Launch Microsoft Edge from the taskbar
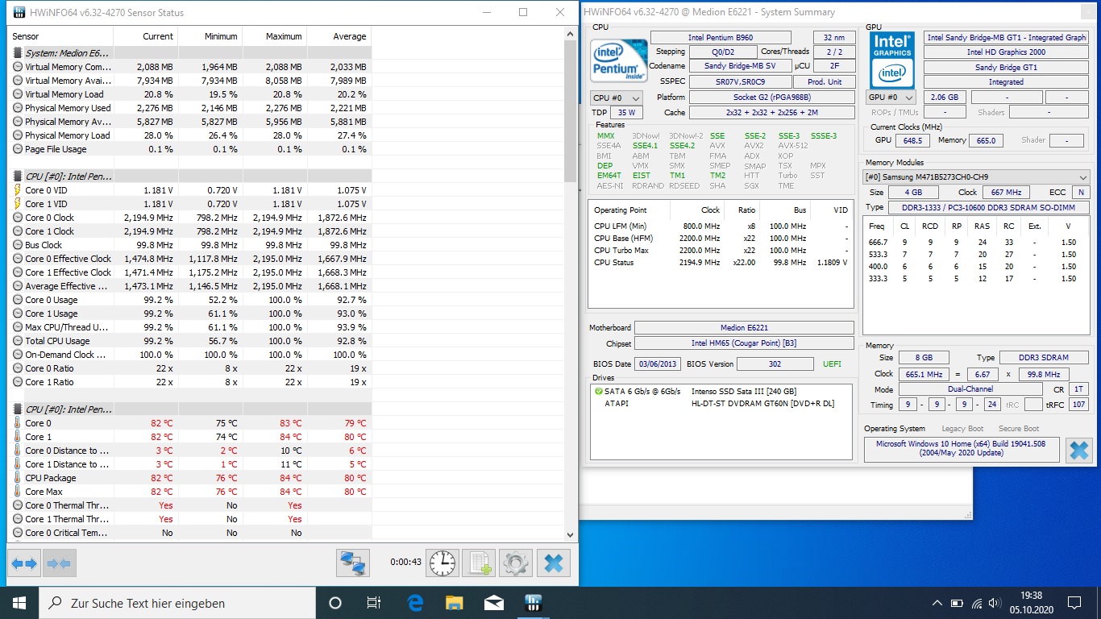 (x=415, y=603)
